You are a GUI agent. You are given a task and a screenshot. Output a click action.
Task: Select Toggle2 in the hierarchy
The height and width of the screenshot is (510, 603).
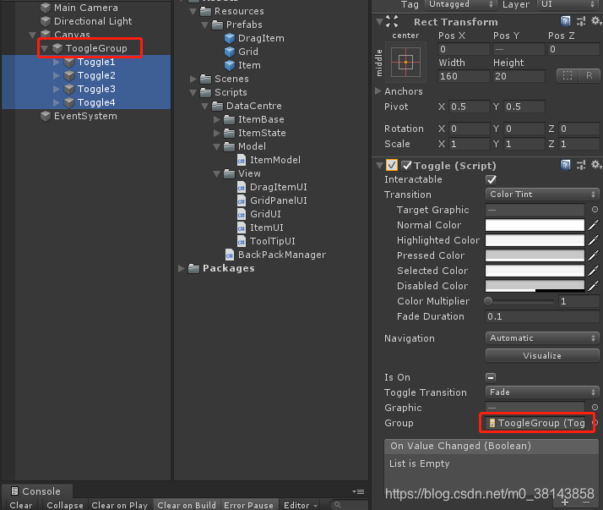pyautogui.click(x=96, y=75)
